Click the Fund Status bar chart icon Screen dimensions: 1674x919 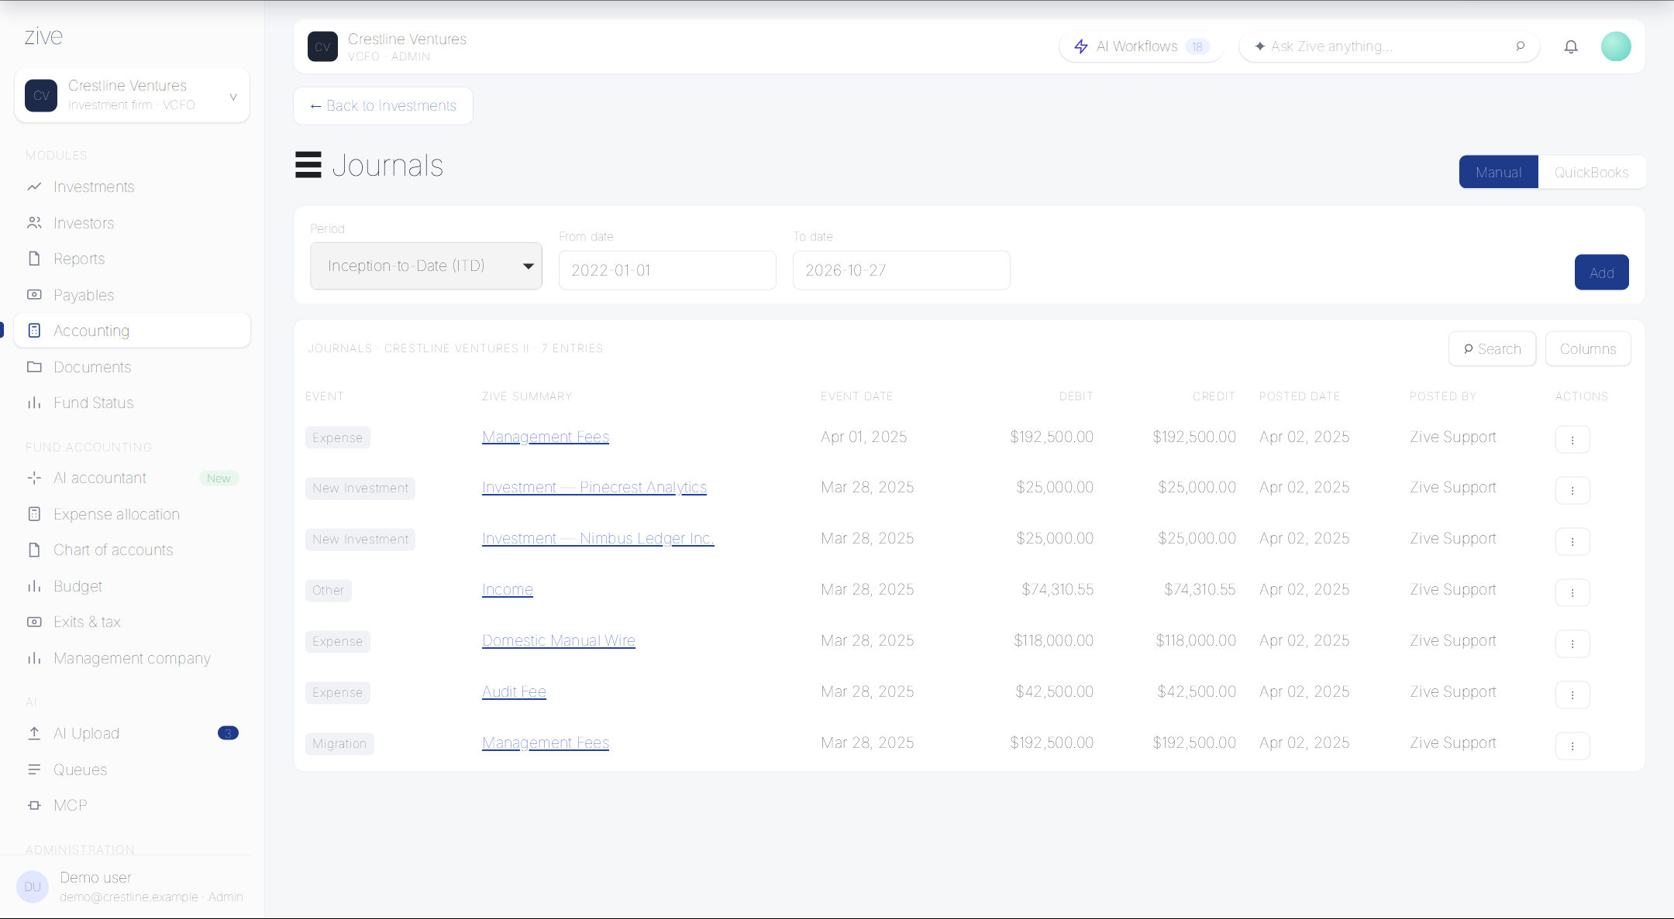34,403
